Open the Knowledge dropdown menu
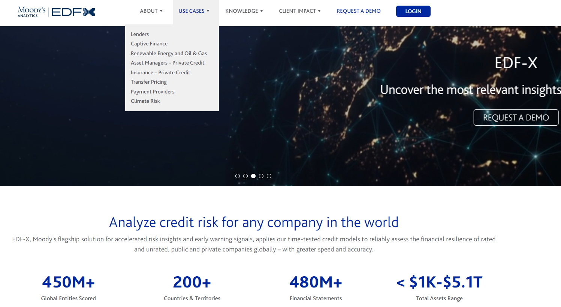 [x=244, y=11]
